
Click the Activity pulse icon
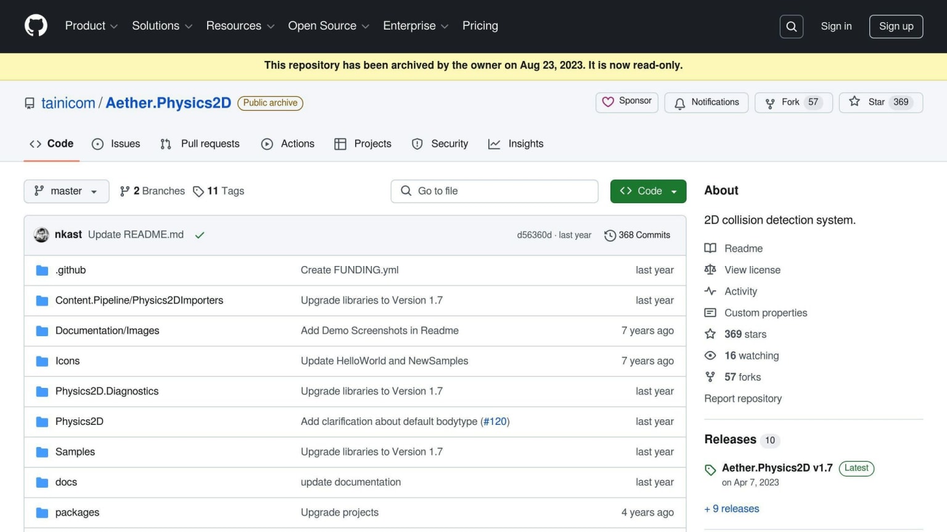(x=710, y=291)
